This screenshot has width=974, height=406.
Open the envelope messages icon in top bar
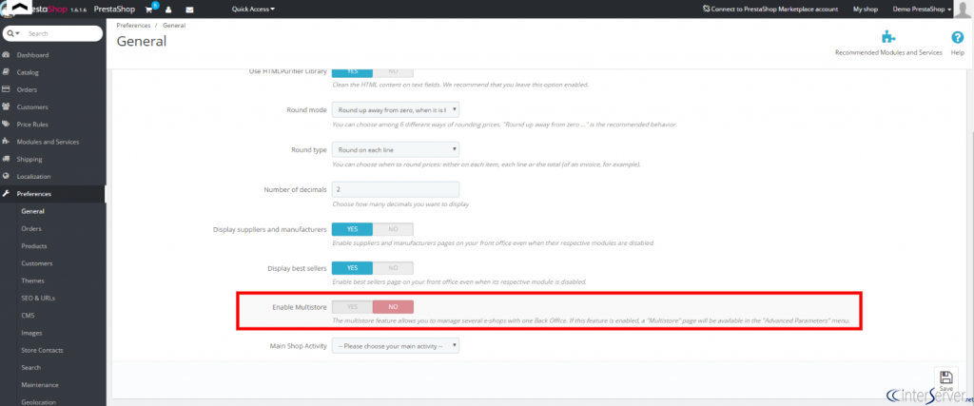pyautogui.click(x=189, y=10)
